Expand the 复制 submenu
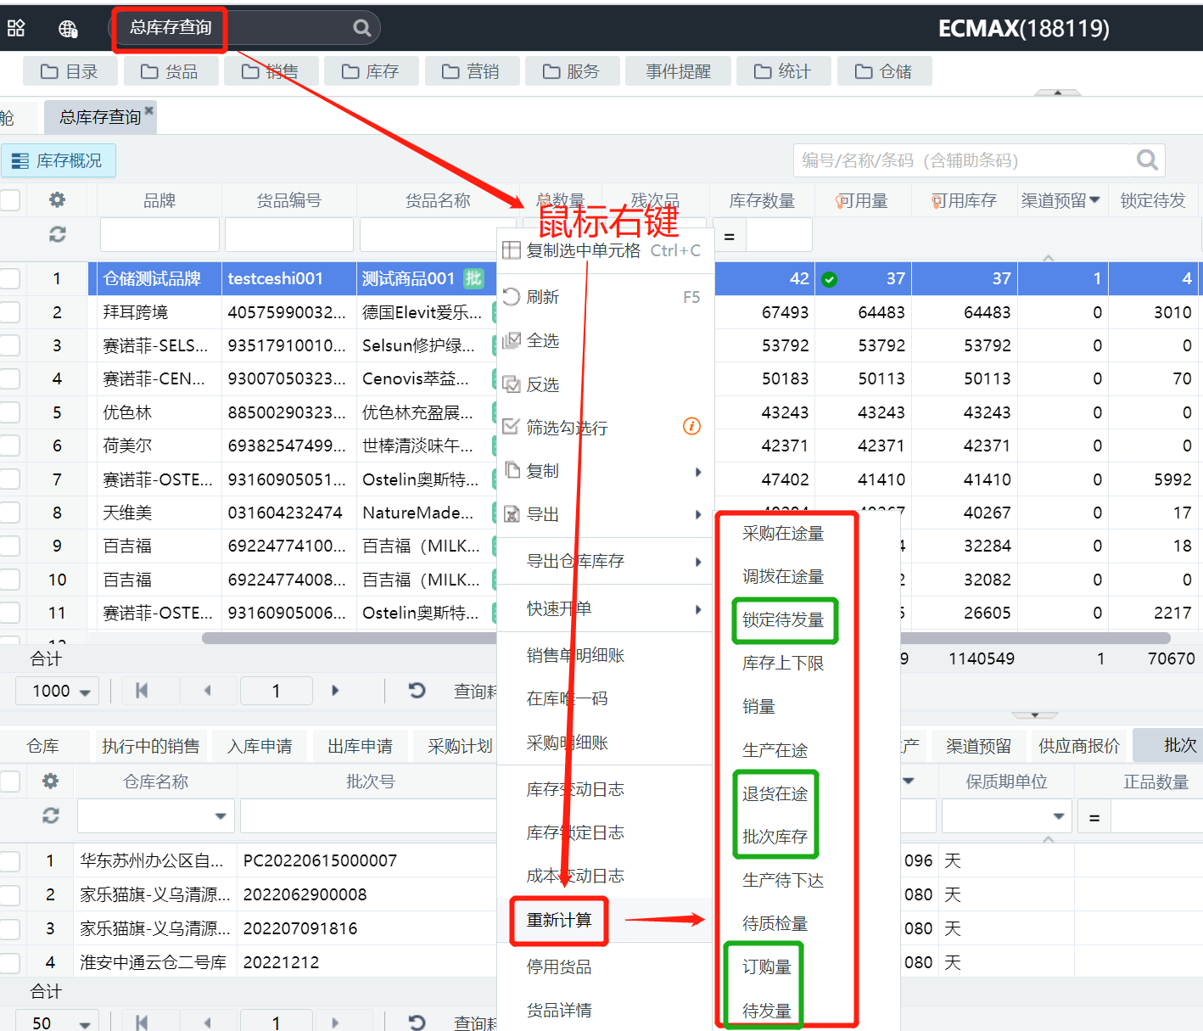This screenshot has width=1203, height=1031. pos(698,471)
